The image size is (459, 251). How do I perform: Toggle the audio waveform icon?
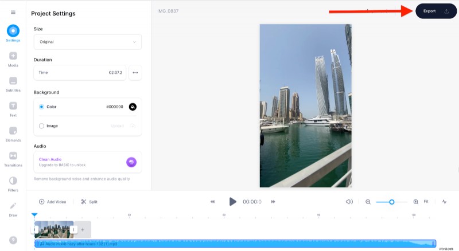[444, 202]
